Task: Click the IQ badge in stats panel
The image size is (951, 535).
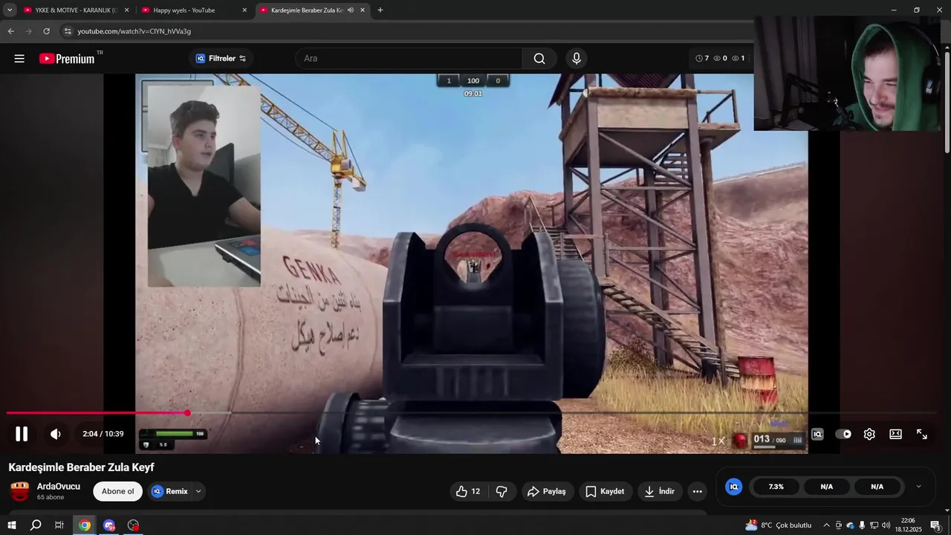Action: click(733, 487)
